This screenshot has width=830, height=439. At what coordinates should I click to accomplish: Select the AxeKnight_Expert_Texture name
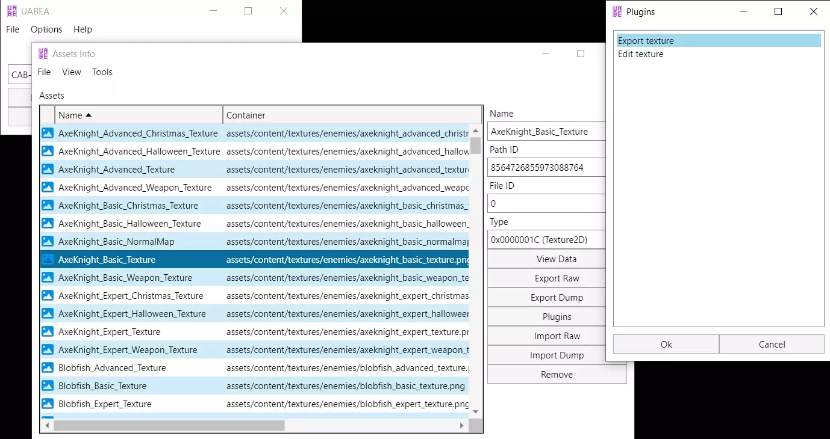coord(109,332)
